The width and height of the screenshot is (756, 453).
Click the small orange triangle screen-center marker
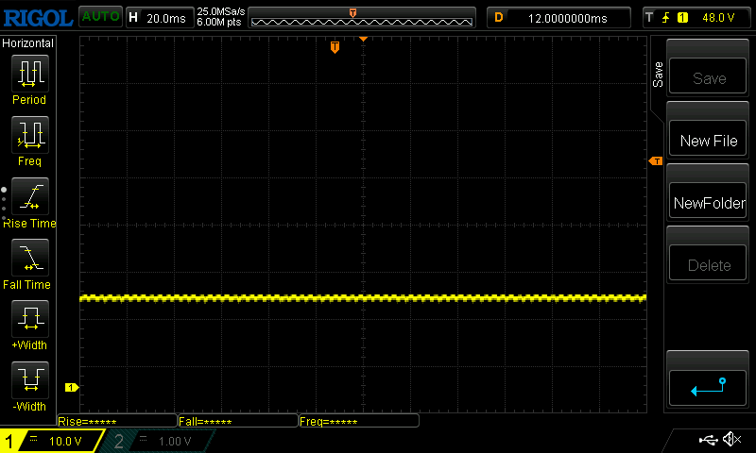(x=363, y=39)
